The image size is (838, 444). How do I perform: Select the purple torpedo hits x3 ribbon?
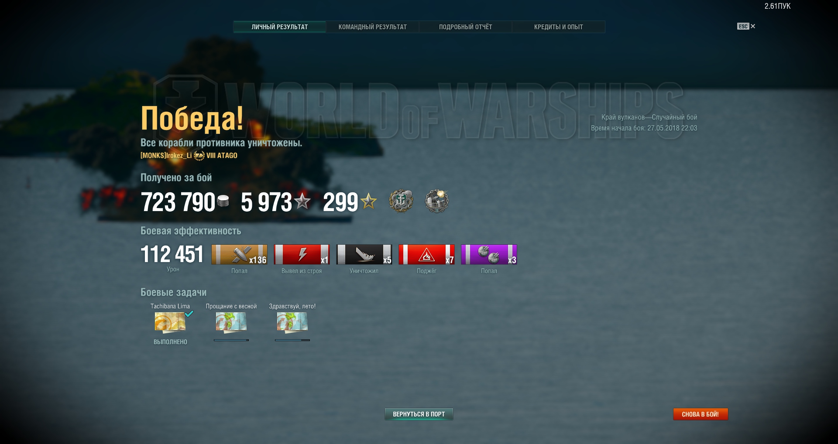point(489,254)
